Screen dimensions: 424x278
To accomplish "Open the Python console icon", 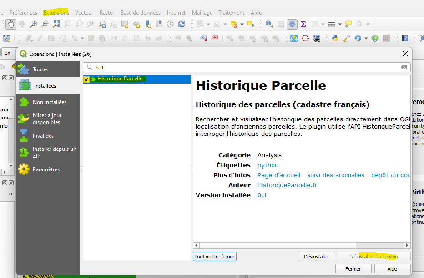I will point(335,38).
